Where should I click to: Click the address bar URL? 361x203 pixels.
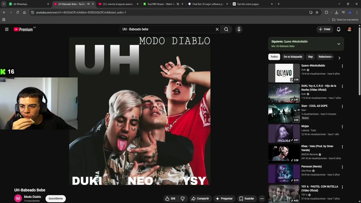coord(81,12)
